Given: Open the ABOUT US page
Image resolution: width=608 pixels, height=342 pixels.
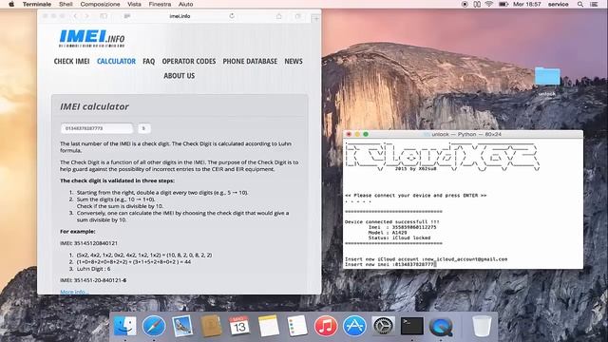Looking at the screenshot, I should 180,76.
